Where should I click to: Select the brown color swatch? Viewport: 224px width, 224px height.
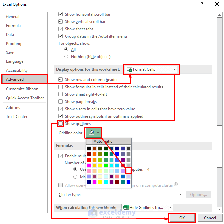click(x=95, y=148)
